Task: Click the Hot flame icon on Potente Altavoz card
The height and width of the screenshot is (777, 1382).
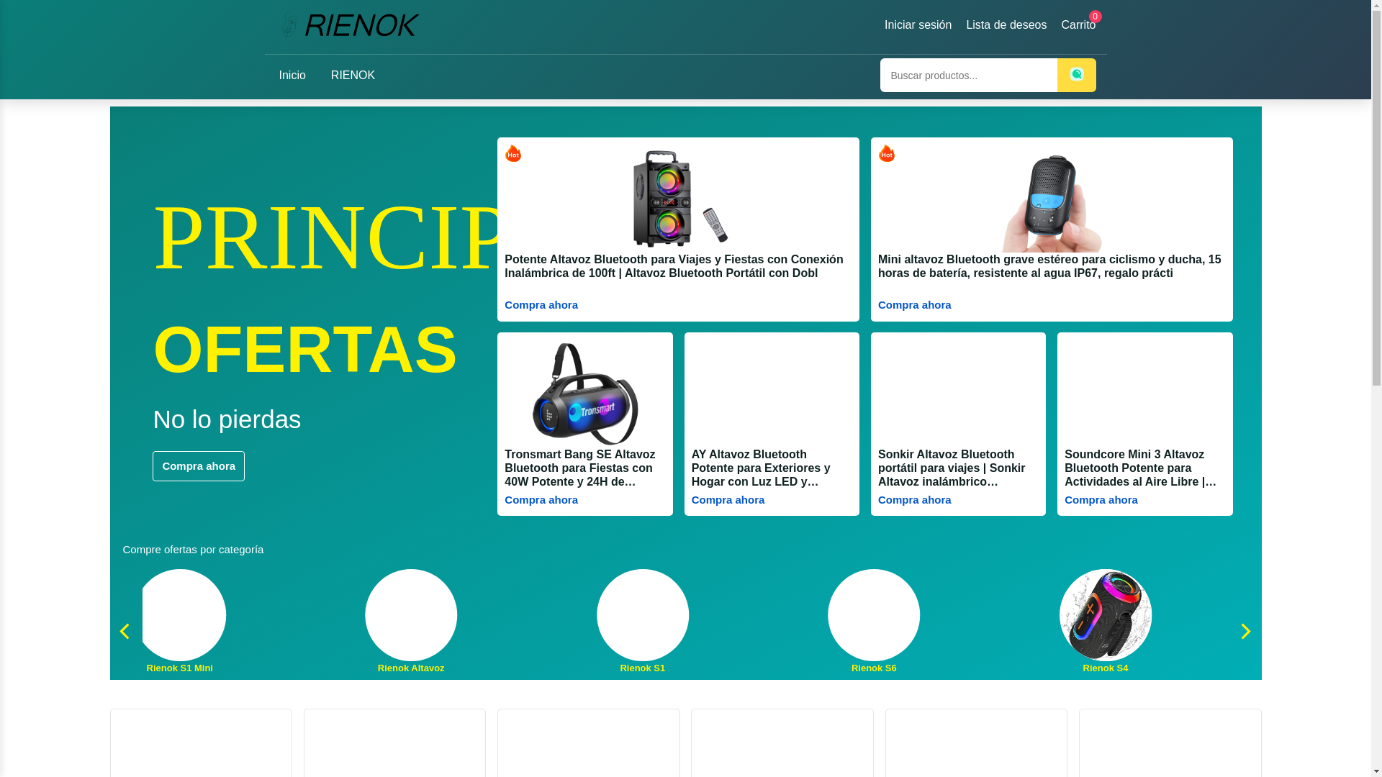Action: pos(513,153)
